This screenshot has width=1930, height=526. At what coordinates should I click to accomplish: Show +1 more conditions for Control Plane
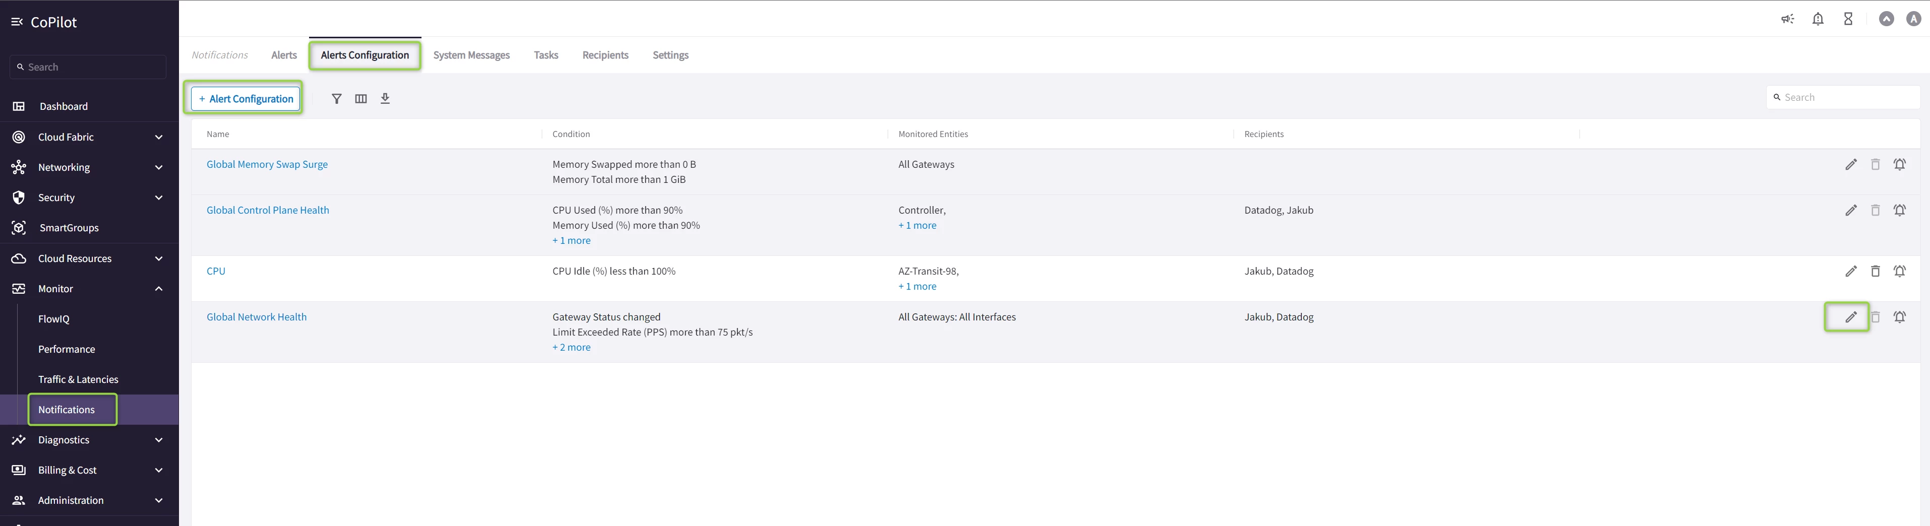571,240
